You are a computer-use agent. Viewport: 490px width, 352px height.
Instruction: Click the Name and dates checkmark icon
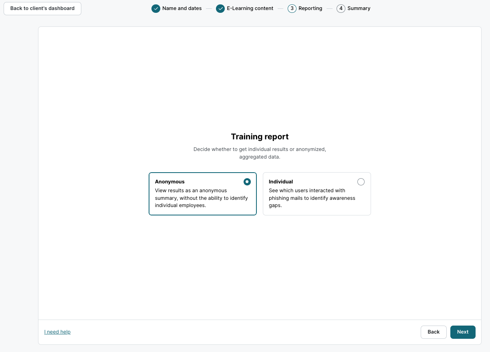[x=156, y=8]
